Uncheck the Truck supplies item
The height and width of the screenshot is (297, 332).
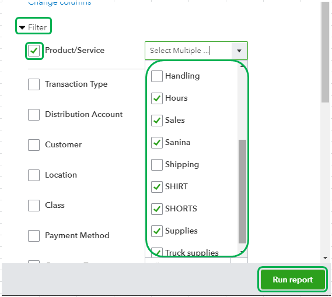pos(157,252)
